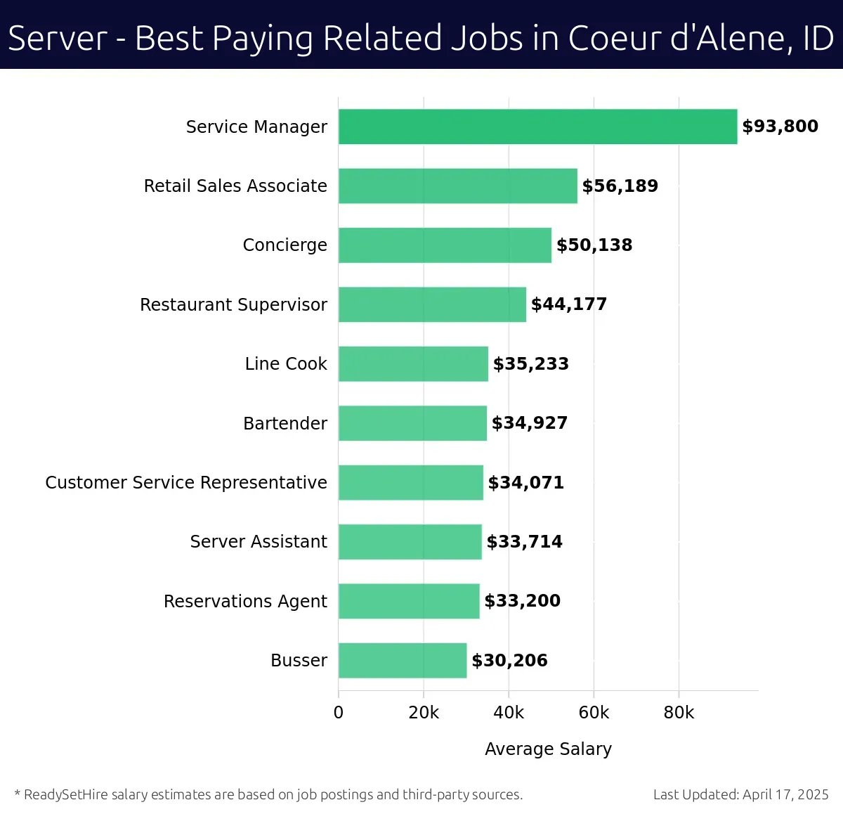
Task: Click the 'Reservations Agent' category label
Action: pyautogui.click(x=245, y=602)
